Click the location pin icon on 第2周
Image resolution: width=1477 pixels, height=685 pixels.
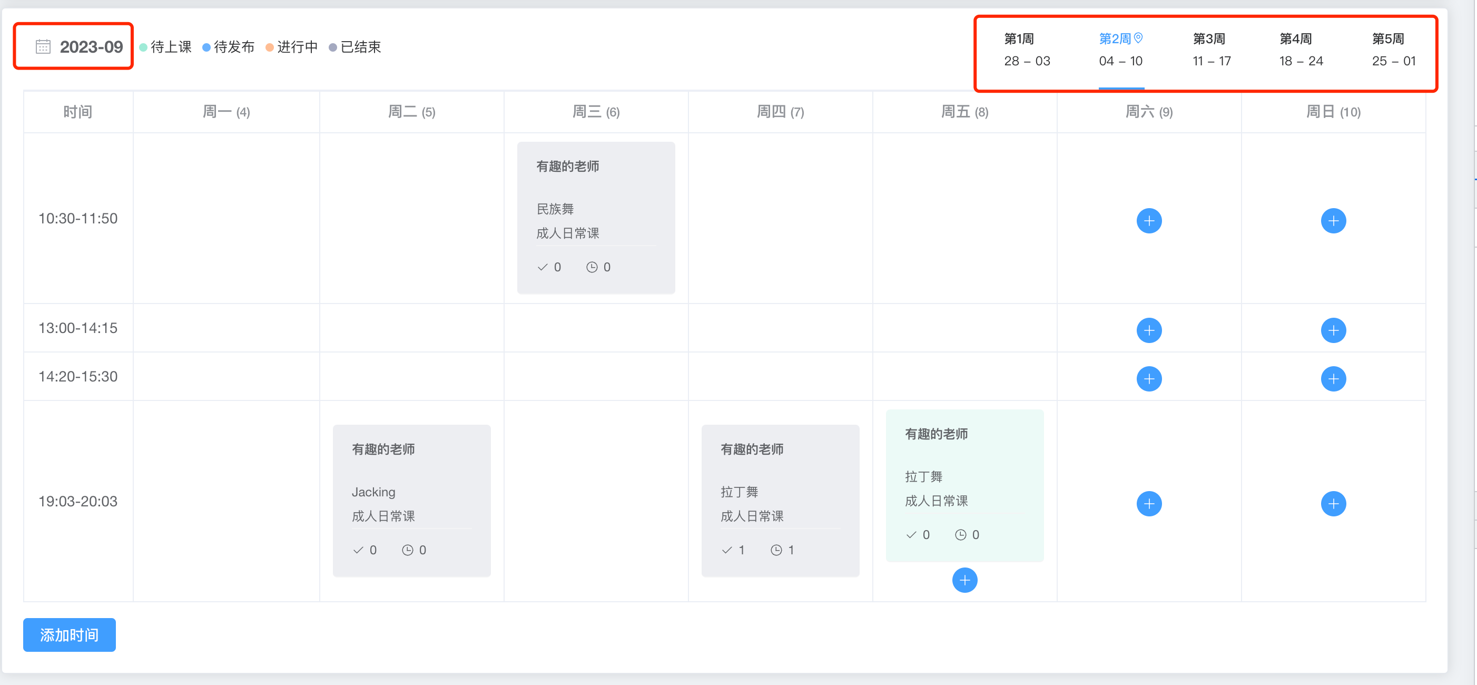pos(1139,38)
